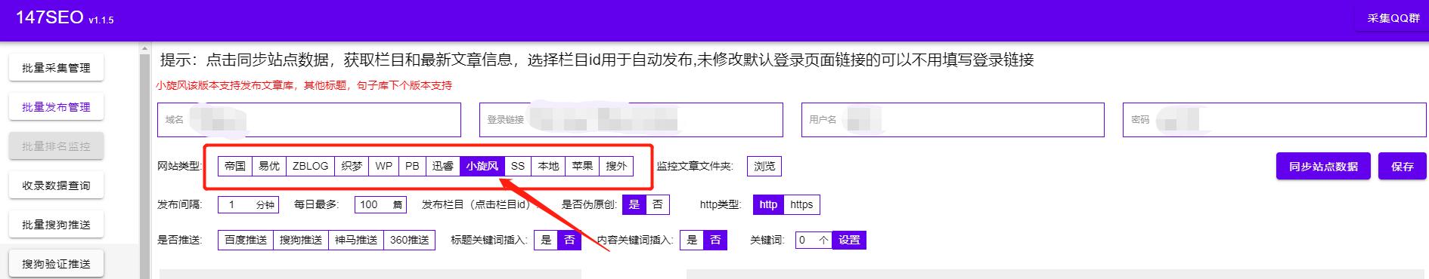Click the 关键词 count field

pyautogui.click(x=814, y=240)
